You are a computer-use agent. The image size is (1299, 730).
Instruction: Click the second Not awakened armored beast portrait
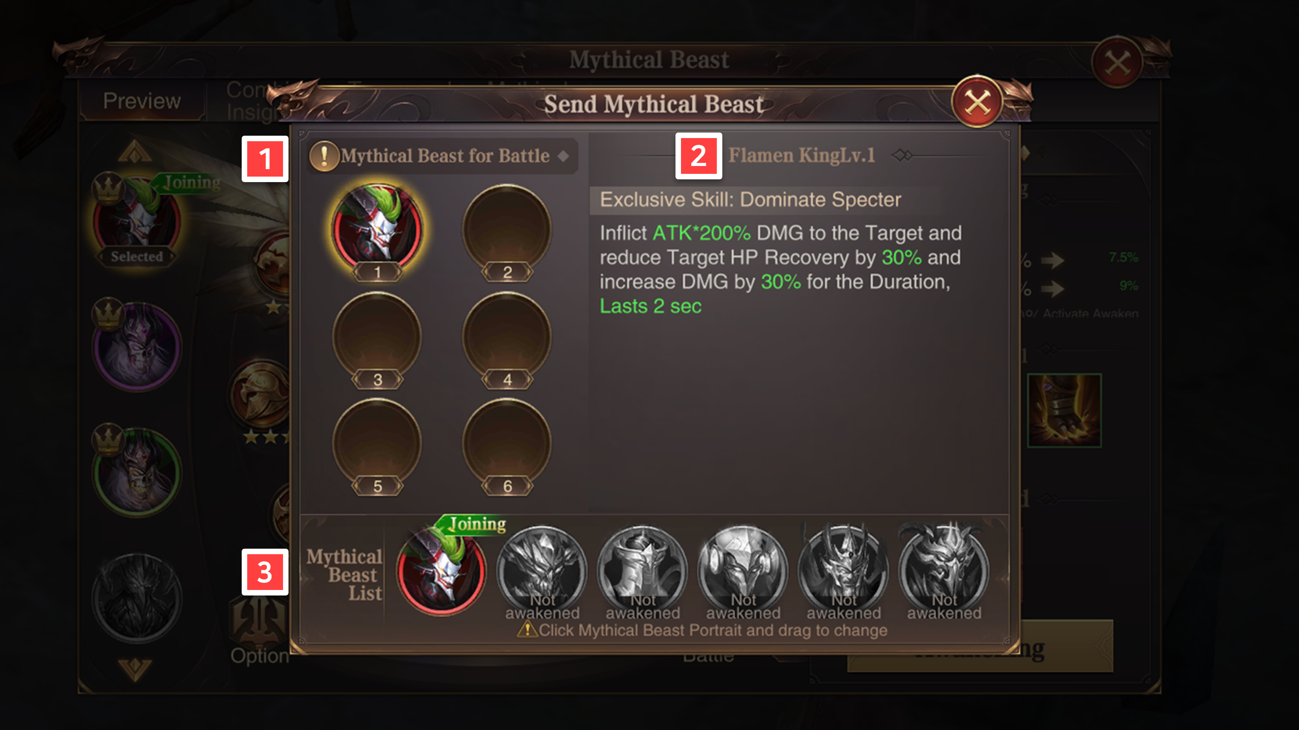coord(642,571)
